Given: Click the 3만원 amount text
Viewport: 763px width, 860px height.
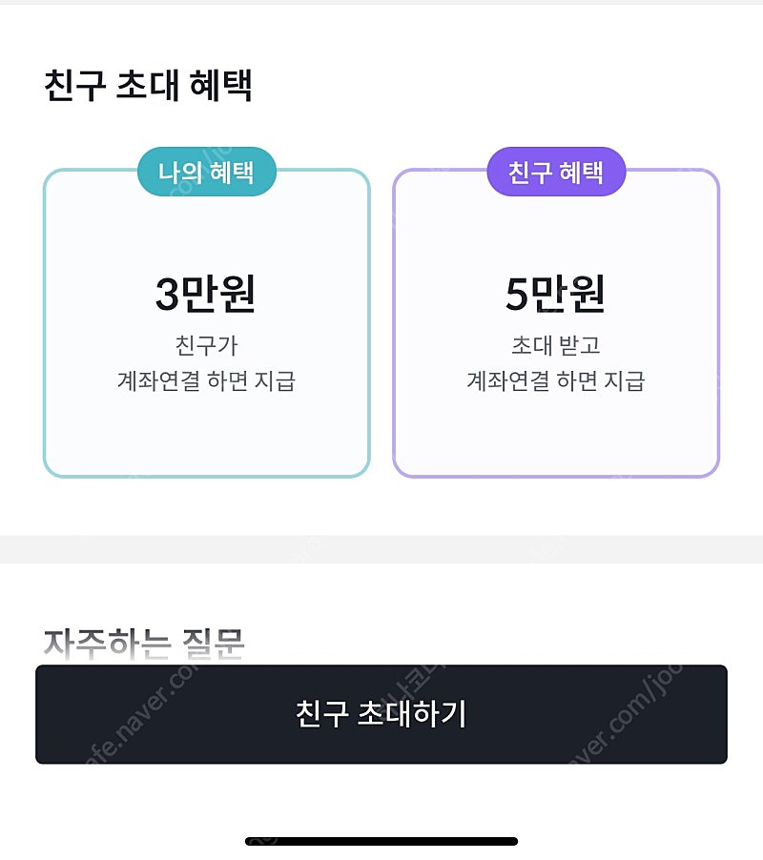Looking at the screenshot, I should 206,294.
